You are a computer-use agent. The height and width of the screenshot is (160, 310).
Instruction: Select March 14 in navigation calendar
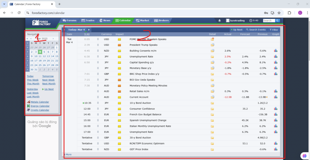[x=52, y=56]
